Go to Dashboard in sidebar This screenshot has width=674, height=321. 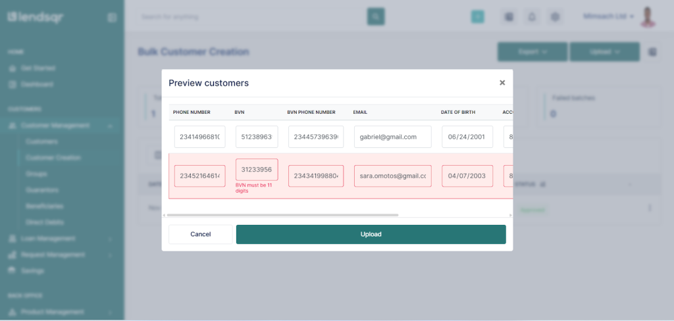(37, 84)
